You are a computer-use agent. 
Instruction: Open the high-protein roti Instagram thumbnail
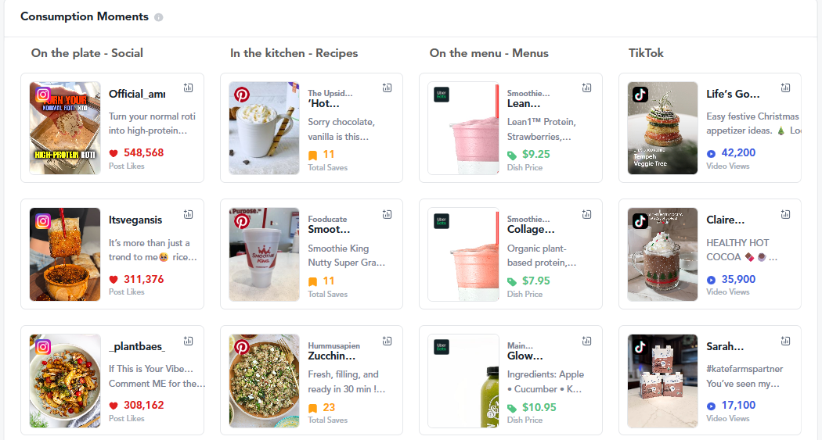click(x=65, y=127)
